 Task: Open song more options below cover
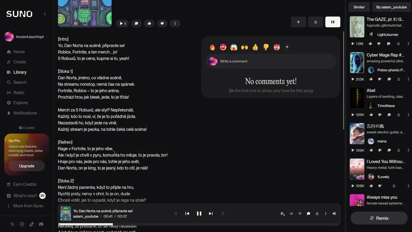point(175,24)
